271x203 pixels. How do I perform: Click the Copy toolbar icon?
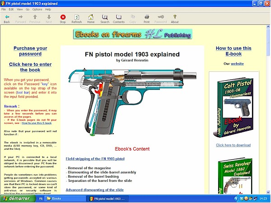click(x=133, y=17)
